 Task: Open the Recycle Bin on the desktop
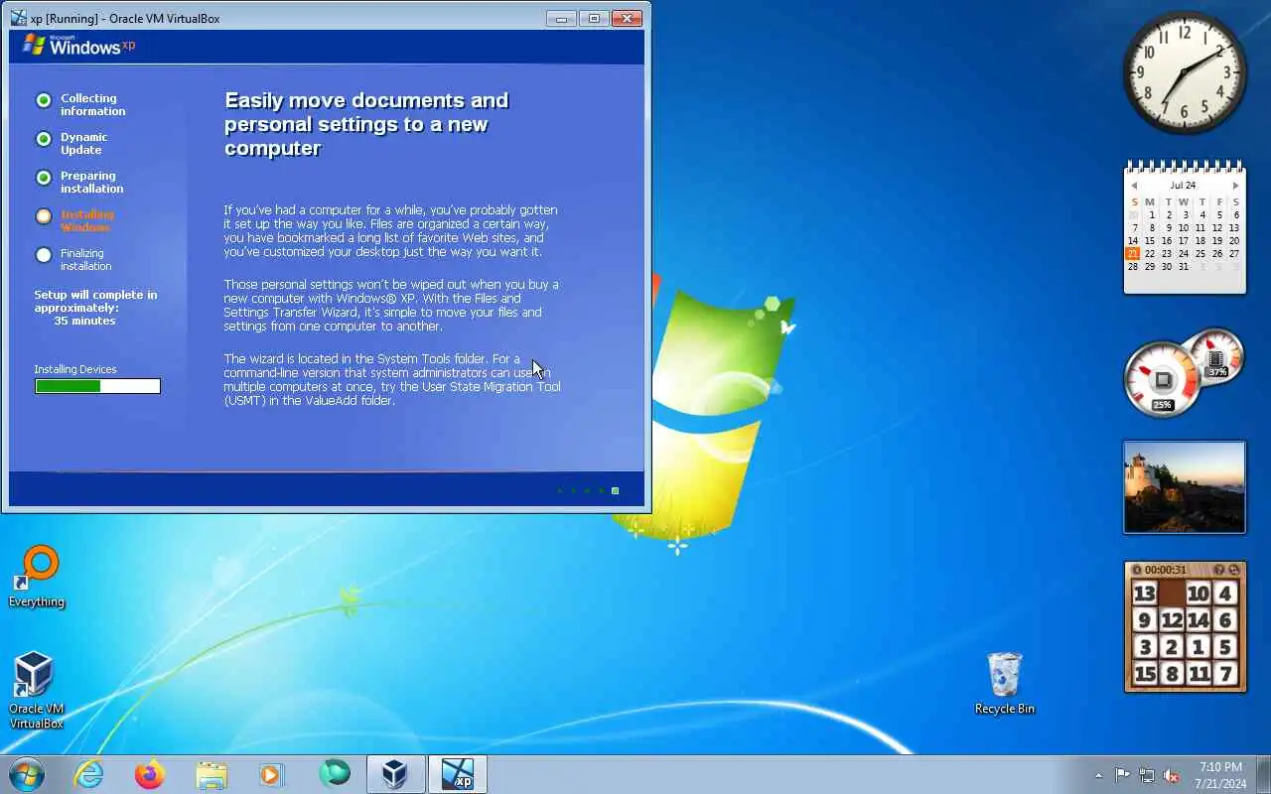pyautogui.click(x=1005, y=683)
